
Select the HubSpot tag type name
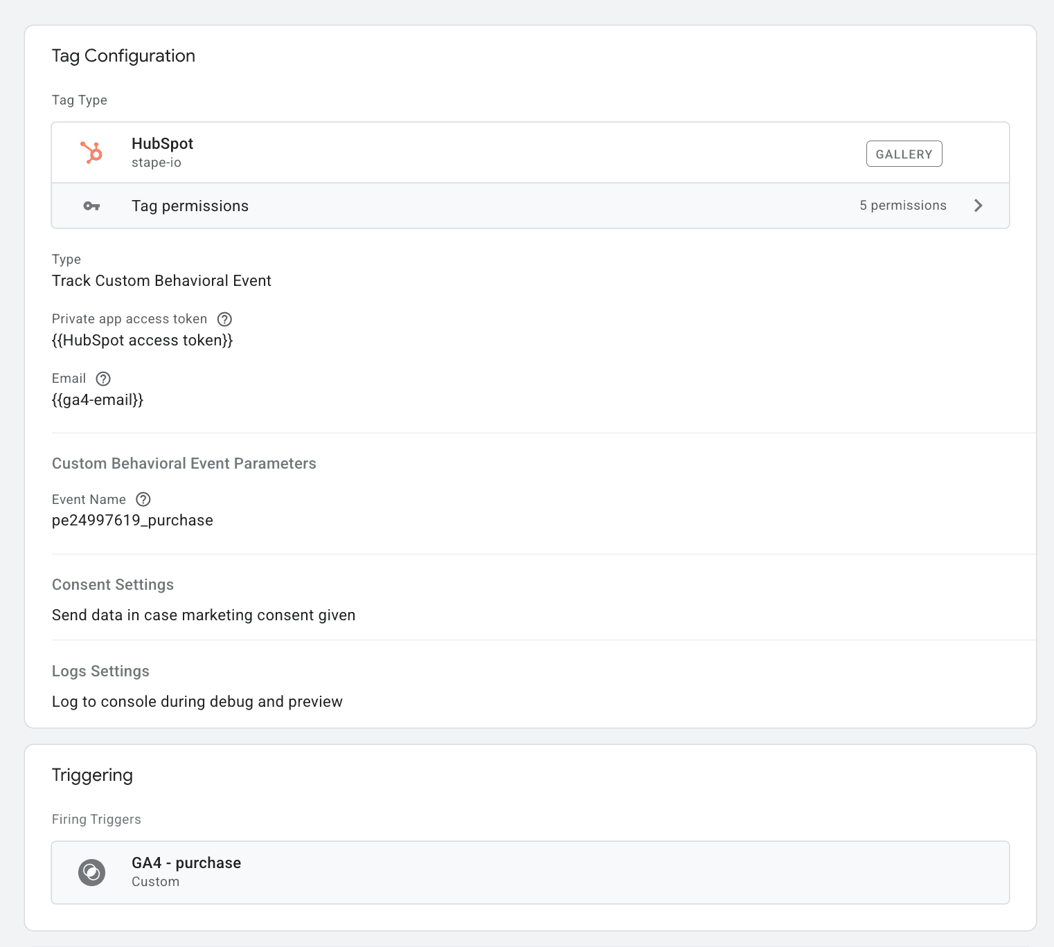(x=162, y=144)
